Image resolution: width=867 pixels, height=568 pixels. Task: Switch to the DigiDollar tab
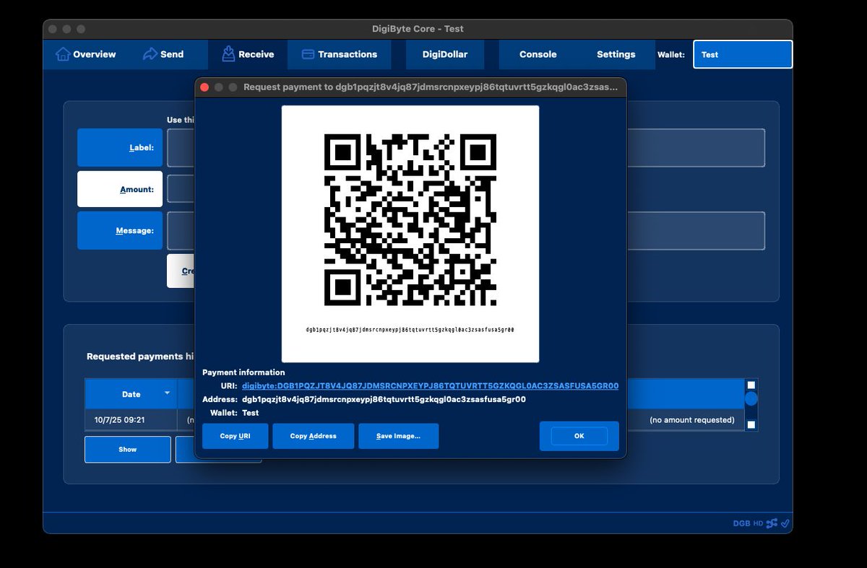pos(445,54)
